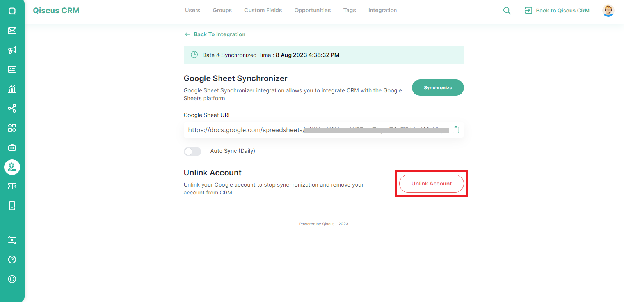Click the Synchronize button
The height and width of the screenshot is (302, 624).
(438, 88)
